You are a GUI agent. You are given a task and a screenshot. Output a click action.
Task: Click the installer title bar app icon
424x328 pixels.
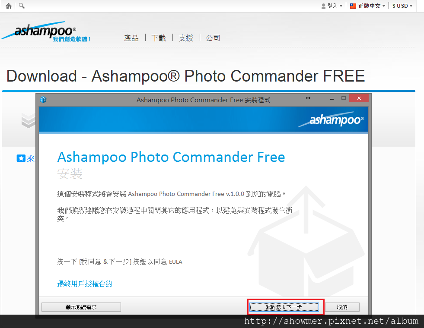click(x=43, y=100)
